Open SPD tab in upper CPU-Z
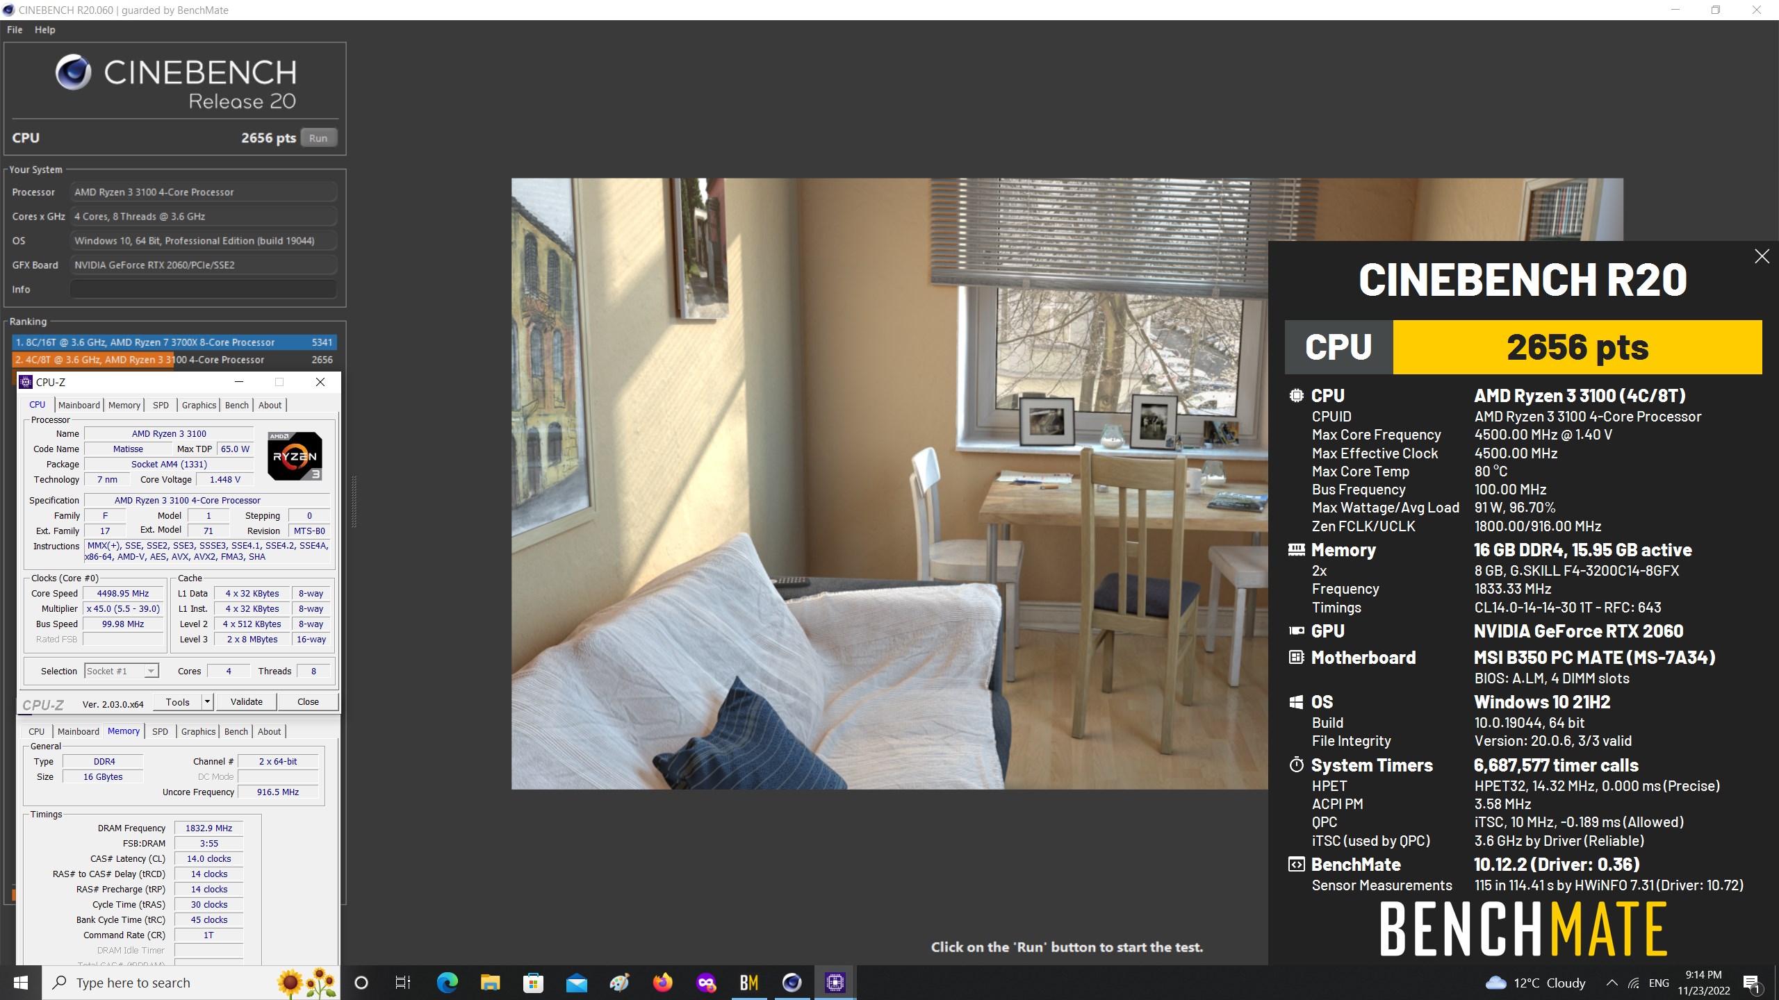This screenshot has height=1000, width=1779. point(161,405)
